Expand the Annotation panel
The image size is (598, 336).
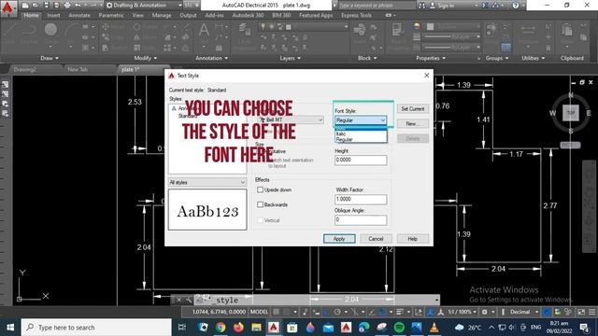coord(212,58)
